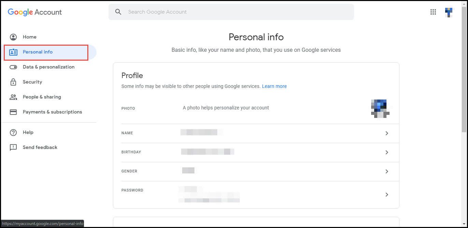The width and height of the screenshot is (468, 228).
Task: Open the account profile avatar menu
Action: coord(450,12)
